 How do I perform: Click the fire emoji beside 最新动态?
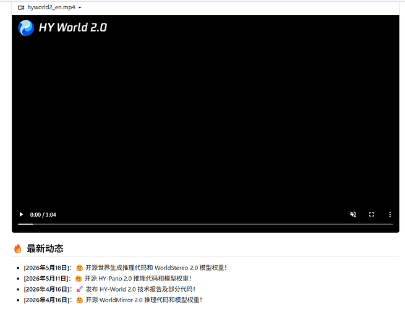[18, 248]
